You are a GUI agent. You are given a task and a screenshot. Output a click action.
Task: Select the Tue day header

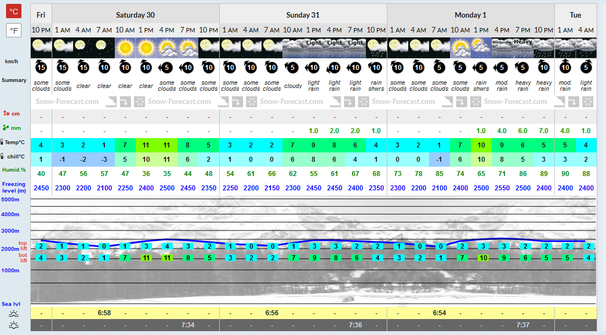[575, 15]
